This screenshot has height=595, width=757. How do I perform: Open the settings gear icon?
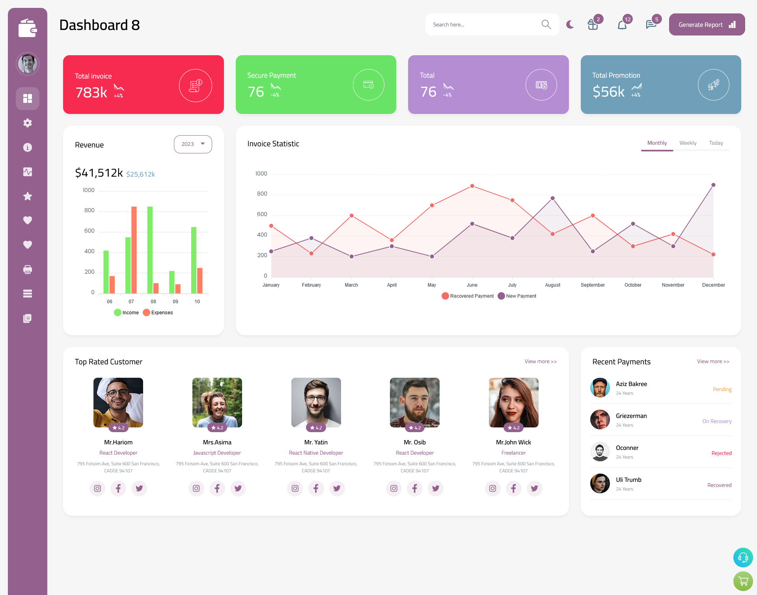tap(28, 122)
